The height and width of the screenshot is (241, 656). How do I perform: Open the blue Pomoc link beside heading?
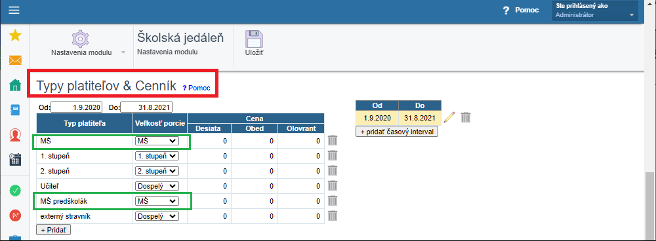196,88
